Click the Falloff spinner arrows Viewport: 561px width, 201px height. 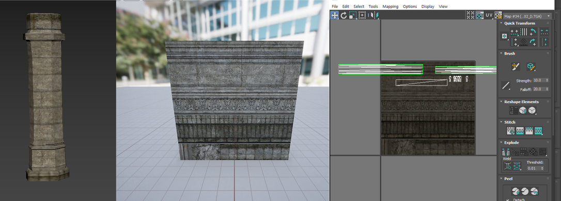(x=547, y=89)
